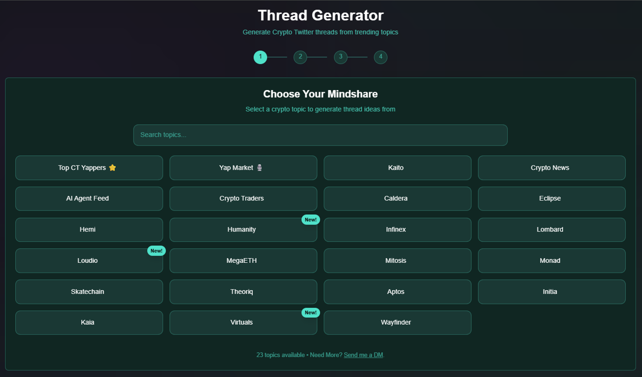Viewport: 642px width, 377px height.
Task: Select the Lombard topic
Action: (x=551, y=229)
